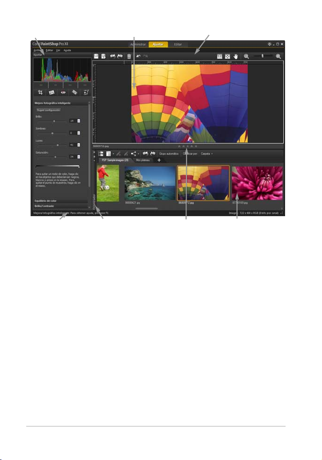This screenshot has height=460, width=322.
Task: Click the Organizer display list icon
Action: pos(108,153)
